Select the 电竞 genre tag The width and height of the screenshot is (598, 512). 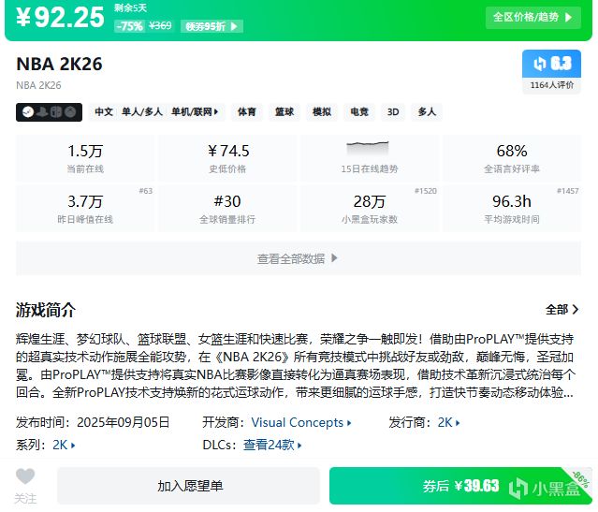[x=359, y=112]
